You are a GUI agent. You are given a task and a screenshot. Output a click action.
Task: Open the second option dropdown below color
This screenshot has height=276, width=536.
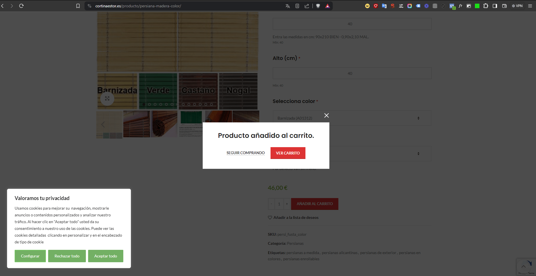point(380,154)
